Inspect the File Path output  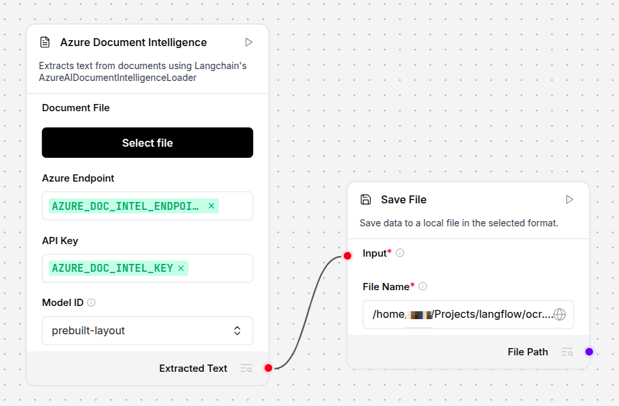[x=566, y=352]
